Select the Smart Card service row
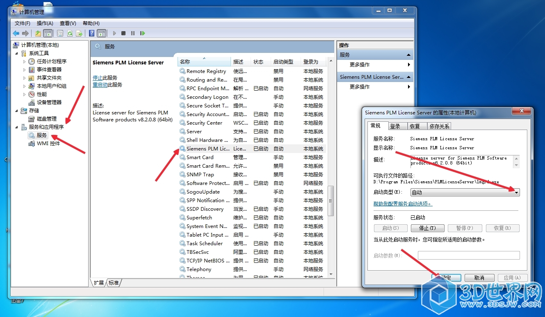Screen dimensions: 545x317 (252, 157)
